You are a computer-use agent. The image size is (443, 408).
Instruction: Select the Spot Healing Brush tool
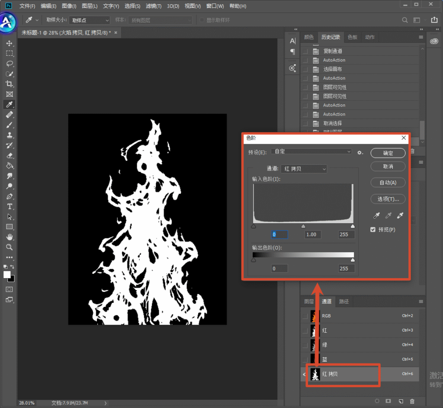click(x=10, y=115)
